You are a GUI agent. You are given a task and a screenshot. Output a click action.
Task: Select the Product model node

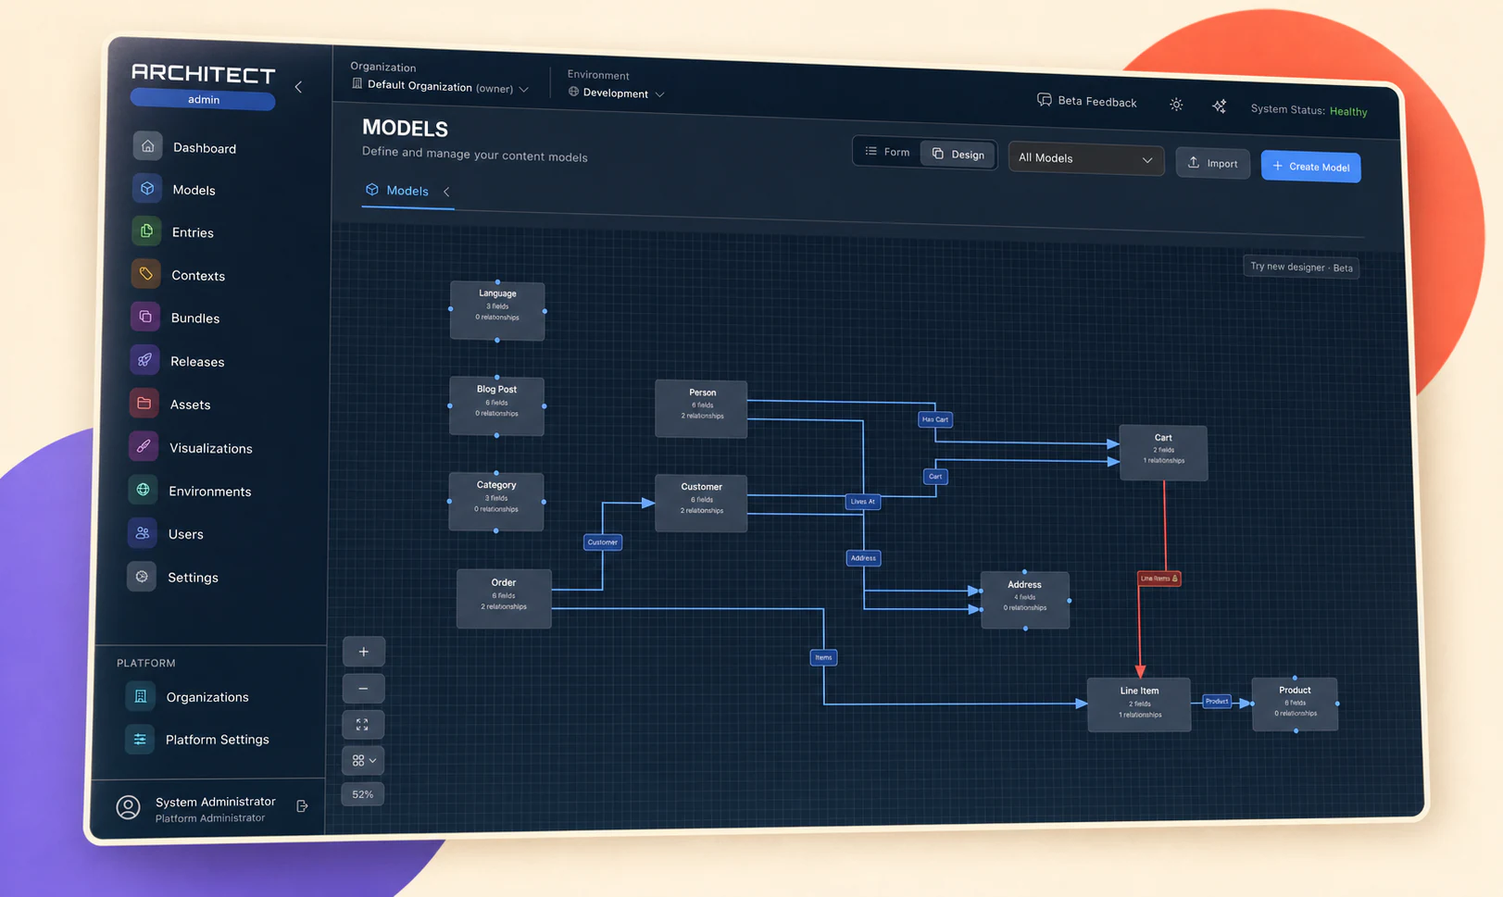point(1295,704)
